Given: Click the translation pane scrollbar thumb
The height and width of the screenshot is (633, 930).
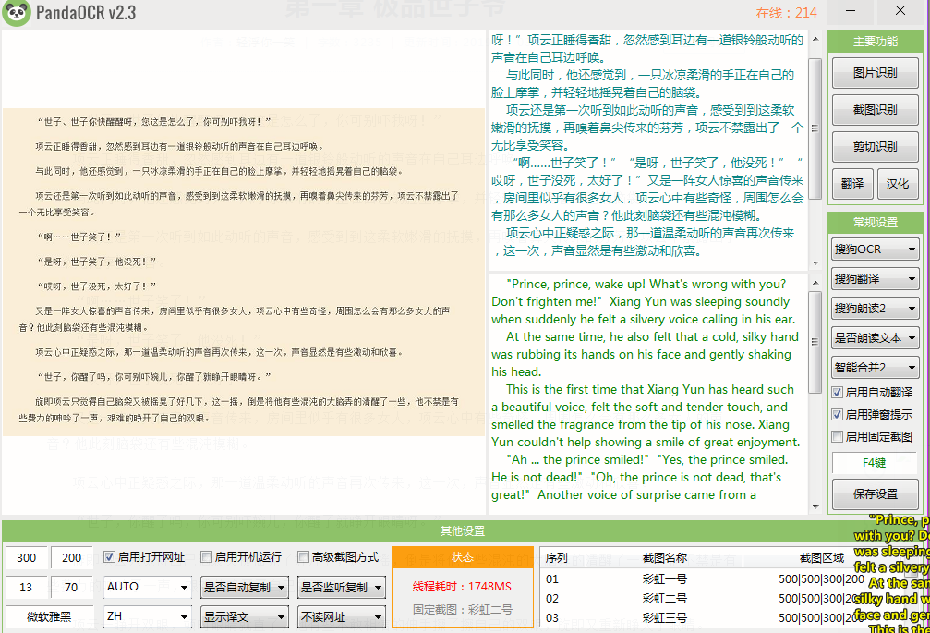Looking at the screenshot, I should (x=815, y=342).
